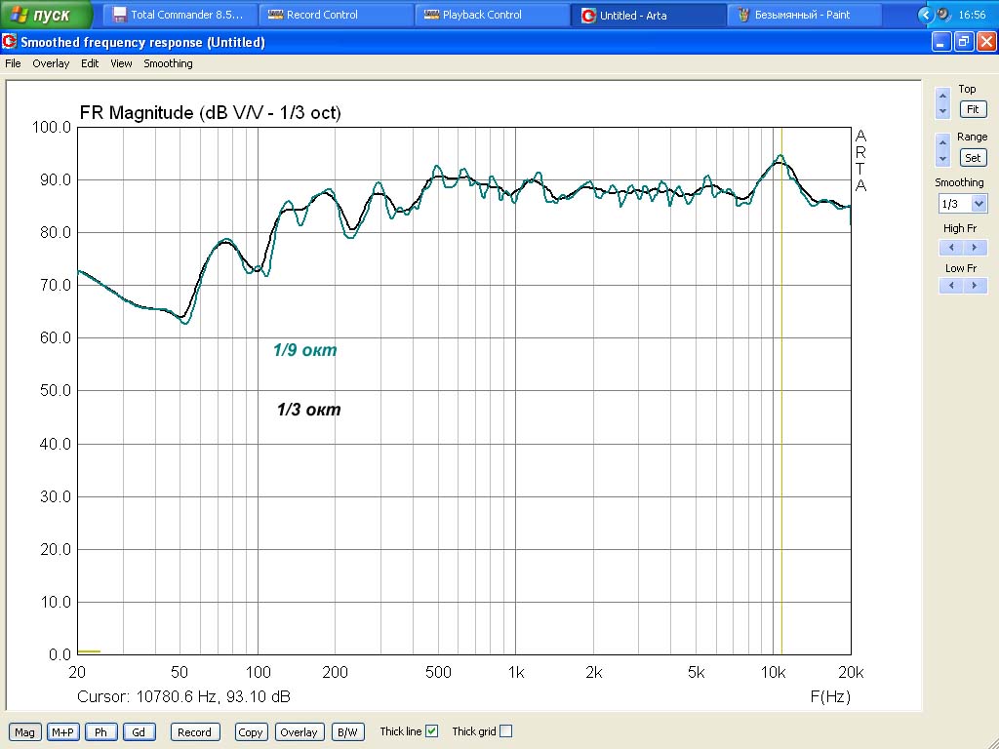Increase the Range with the up arrow
Image resolution: width=999 pixels, height=749 pixels.
pyautogui.click(x=943, y=142)
